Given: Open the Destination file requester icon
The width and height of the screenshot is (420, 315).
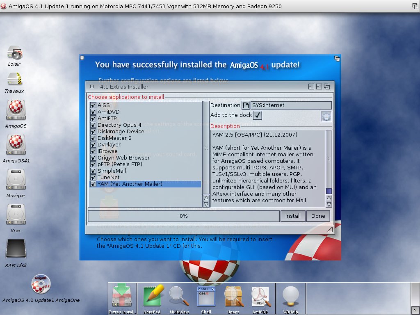Looking at the screenshot, I should click(246, 105).
